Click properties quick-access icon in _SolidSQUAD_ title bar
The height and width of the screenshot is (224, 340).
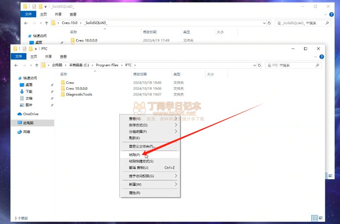[x=34, y=7]
